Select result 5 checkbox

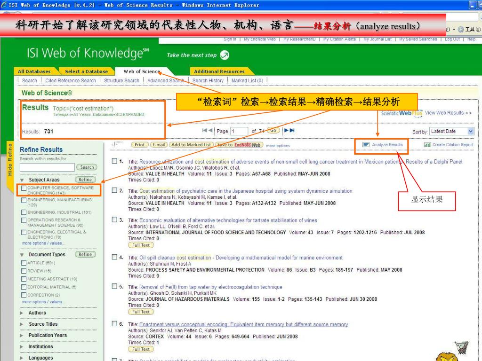[x=114, y=286]
